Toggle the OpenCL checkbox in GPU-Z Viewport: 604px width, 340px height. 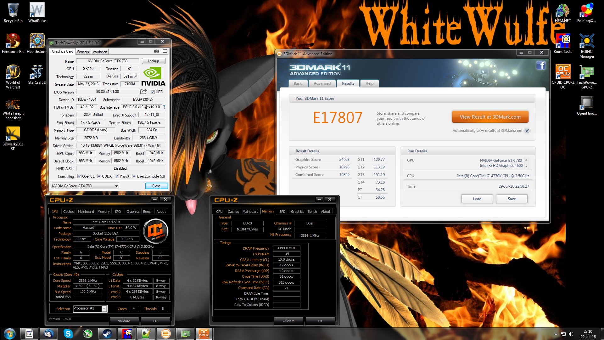[79, 176]
